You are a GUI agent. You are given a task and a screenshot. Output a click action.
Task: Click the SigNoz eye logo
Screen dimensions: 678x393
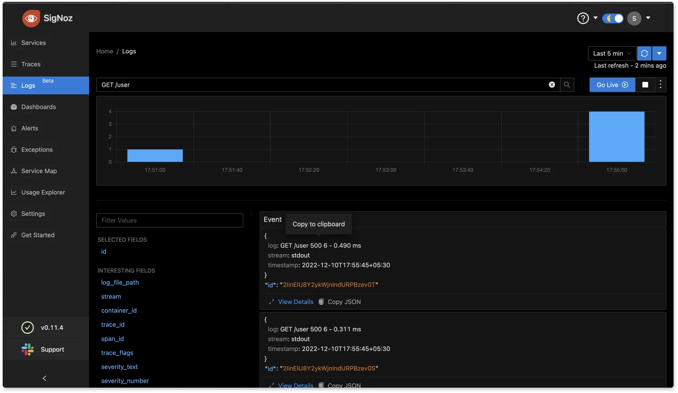point(31,18)
